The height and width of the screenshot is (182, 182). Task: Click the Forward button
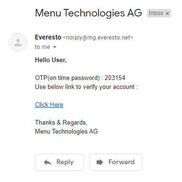116,162
